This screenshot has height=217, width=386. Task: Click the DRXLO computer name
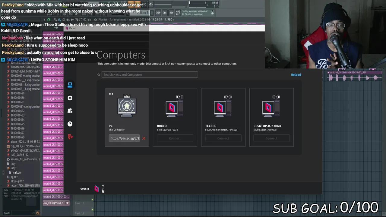[x=162, y=126]
